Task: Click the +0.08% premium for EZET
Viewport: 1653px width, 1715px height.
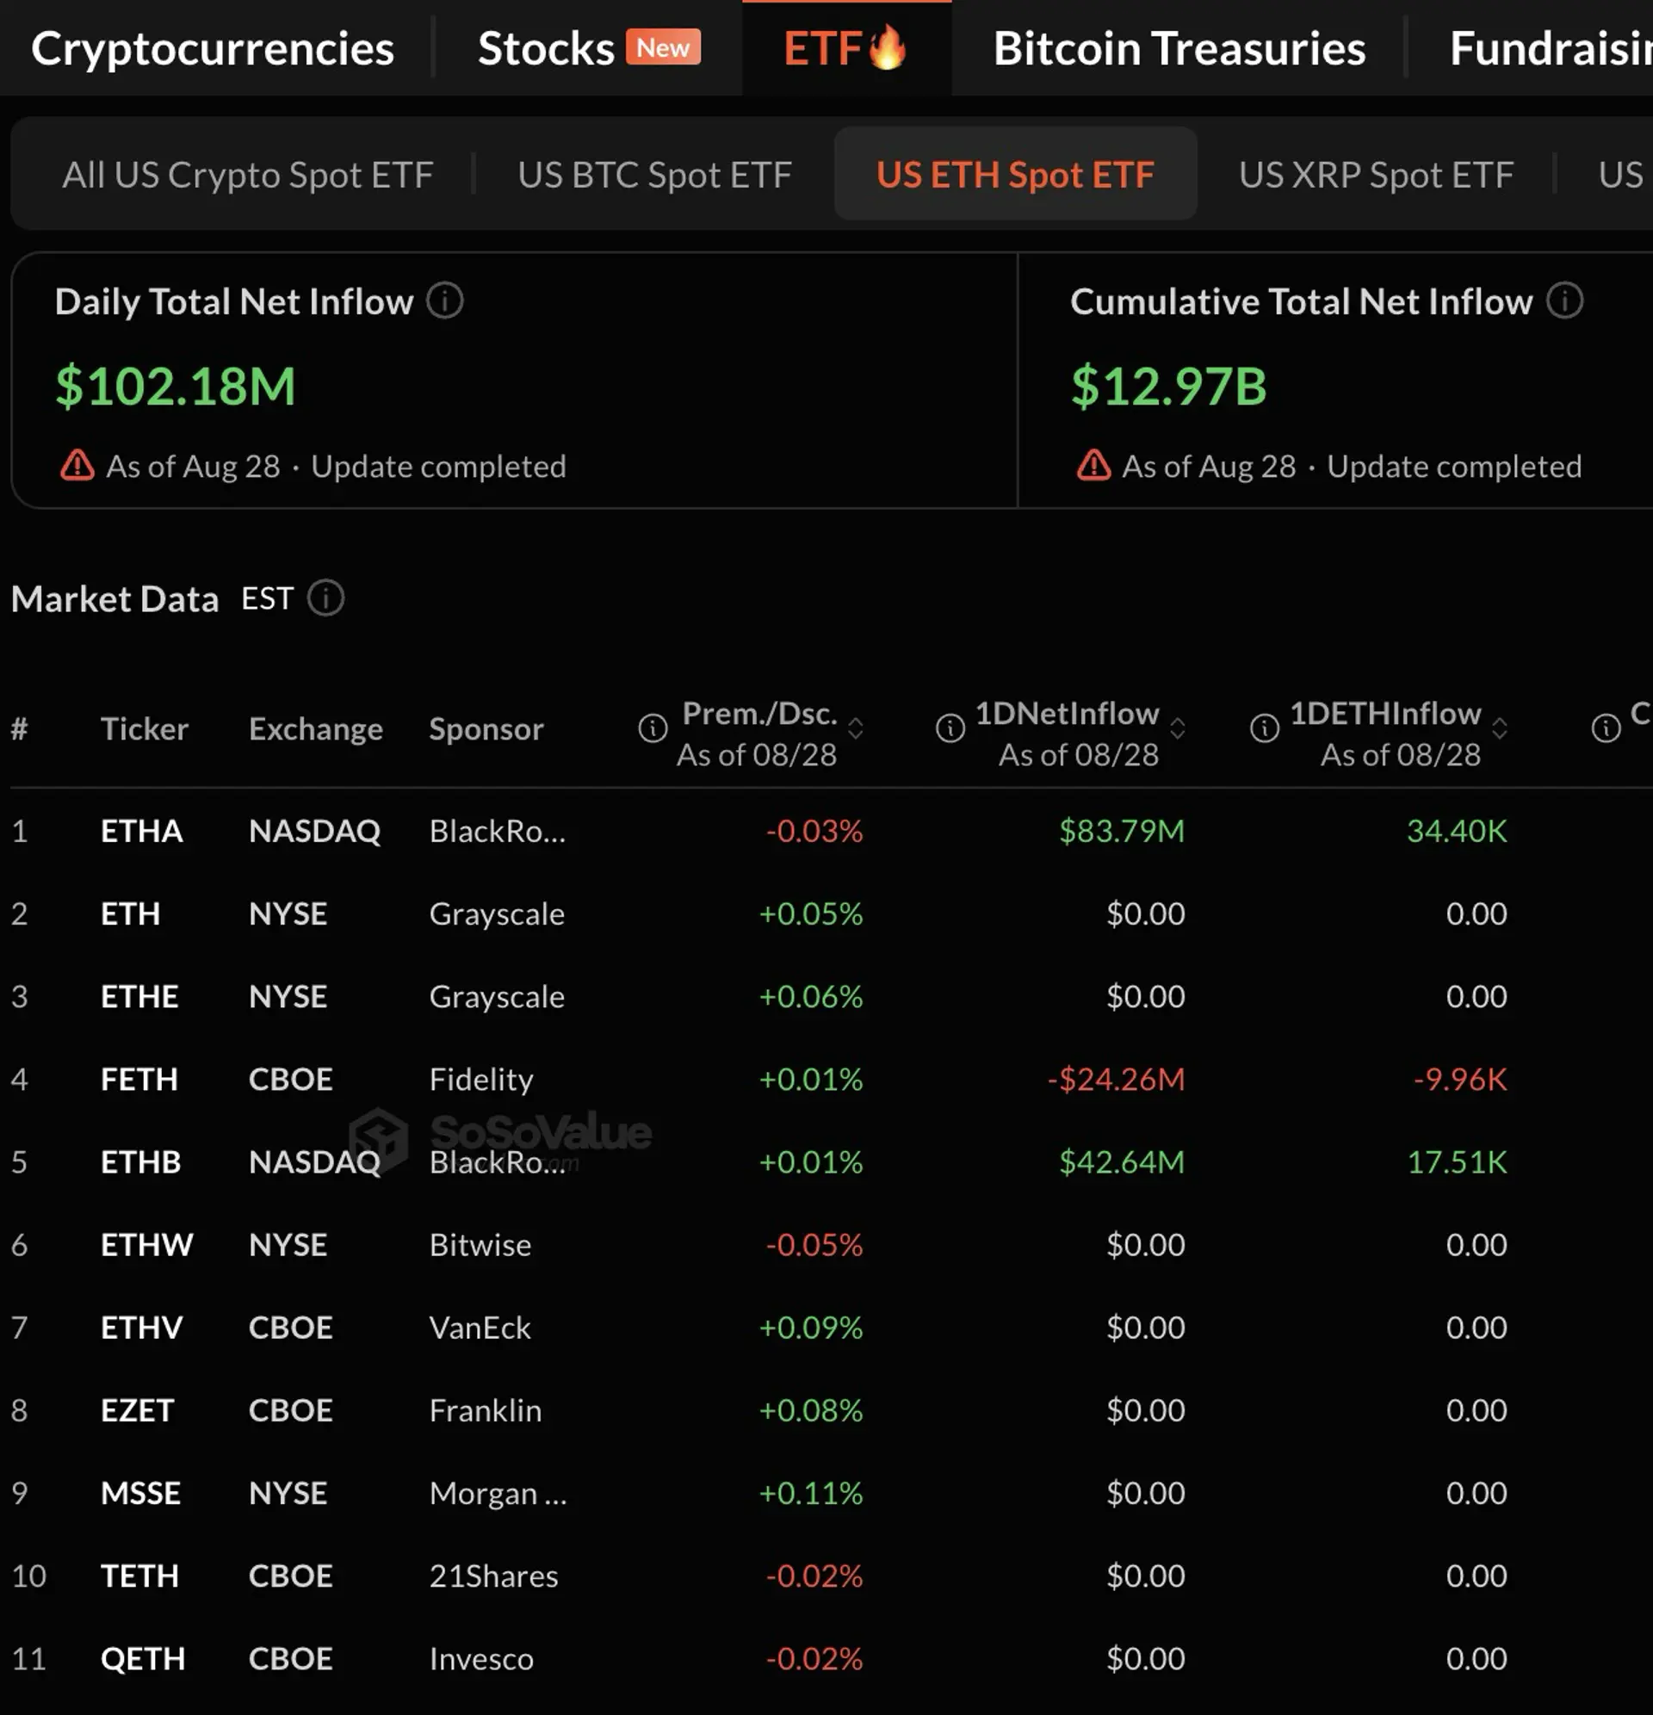Action: [x=811, y=1409]
